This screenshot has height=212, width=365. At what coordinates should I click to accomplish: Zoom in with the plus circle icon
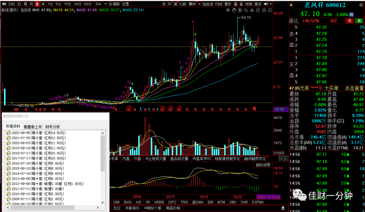pyautogui.click(x=264, y=10)
